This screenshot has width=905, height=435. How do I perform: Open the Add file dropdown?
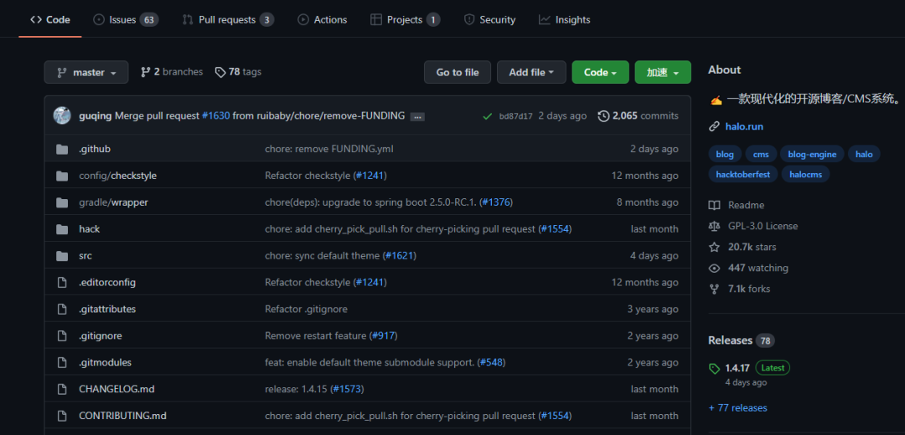click(531, 73)
